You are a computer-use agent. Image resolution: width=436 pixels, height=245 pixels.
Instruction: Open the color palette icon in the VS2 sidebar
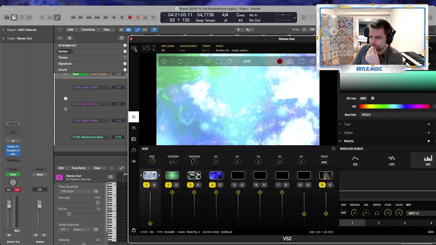coord(134,150)
